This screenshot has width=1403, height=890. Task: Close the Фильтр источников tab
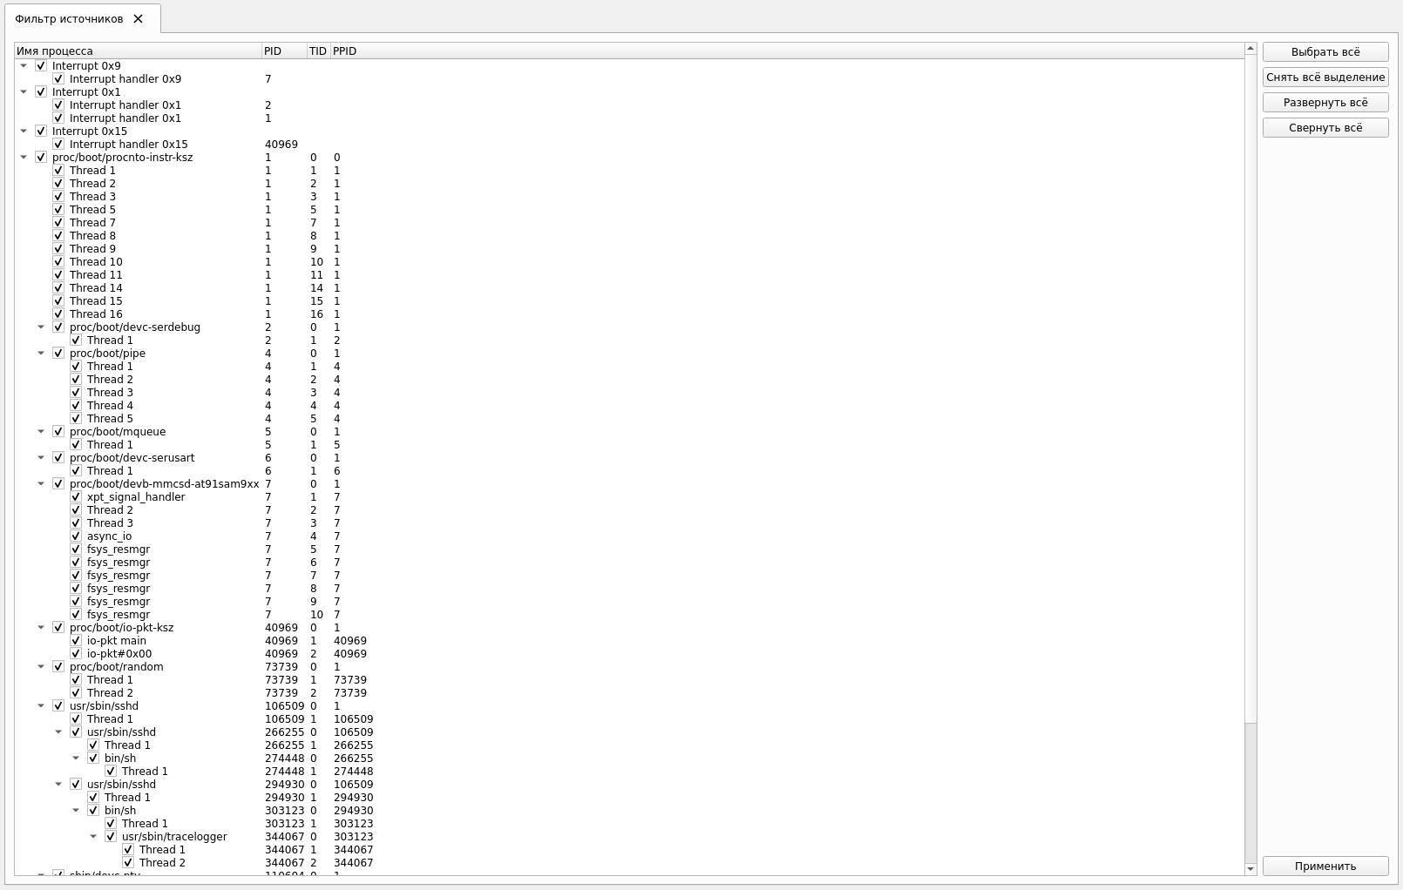(138, 19)
